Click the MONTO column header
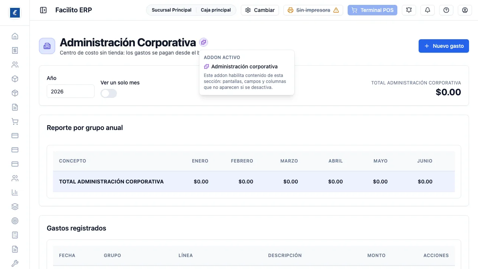The image size is (478, 269). click(376, 256)
